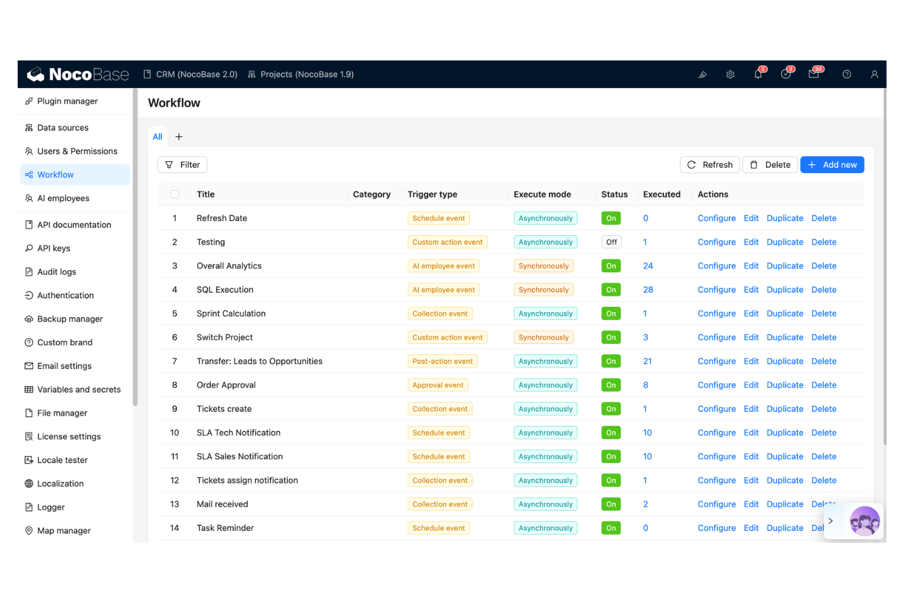Viewport: 904px width, 603px height.
Task: Configure the SQL Execution workflow
Action: [716, 289]
